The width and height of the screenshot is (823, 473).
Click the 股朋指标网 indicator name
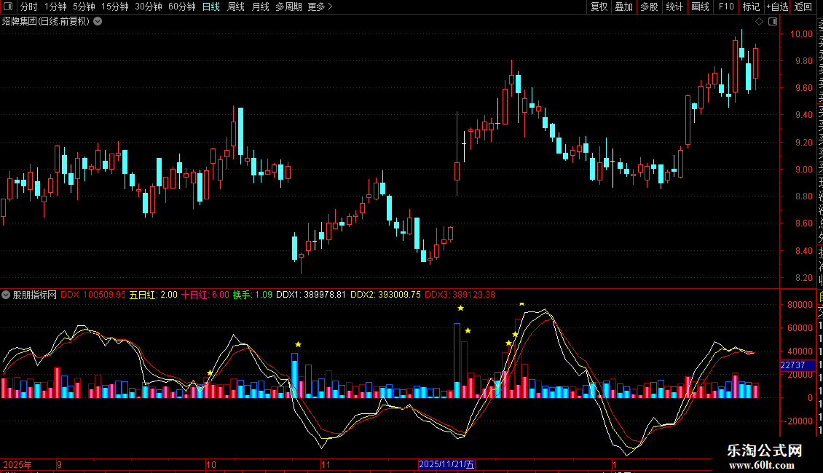(x=35, y=295)
